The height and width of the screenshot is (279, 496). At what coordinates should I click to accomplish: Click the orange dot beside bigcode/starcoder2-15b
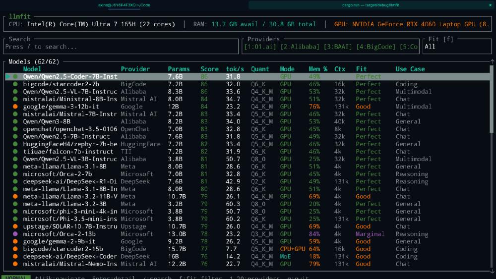(15, 249)
